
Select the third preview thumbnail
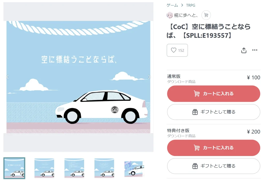pyautogui.click(x=74, y=168)
